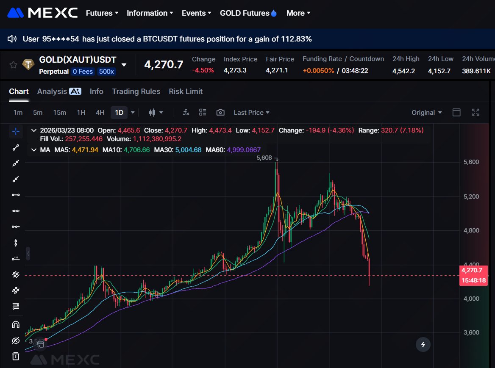This screenshot has height=368, width=495.
Task: Click the 0 Fees badge
Action: pyautogui.click(x=83, y=72)
